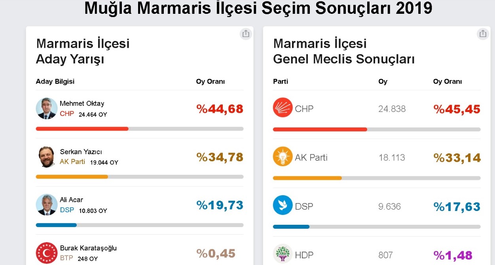Open Ali Acar's profile photo
Screen dimensions: 495x265
click(x=47, y=205)
